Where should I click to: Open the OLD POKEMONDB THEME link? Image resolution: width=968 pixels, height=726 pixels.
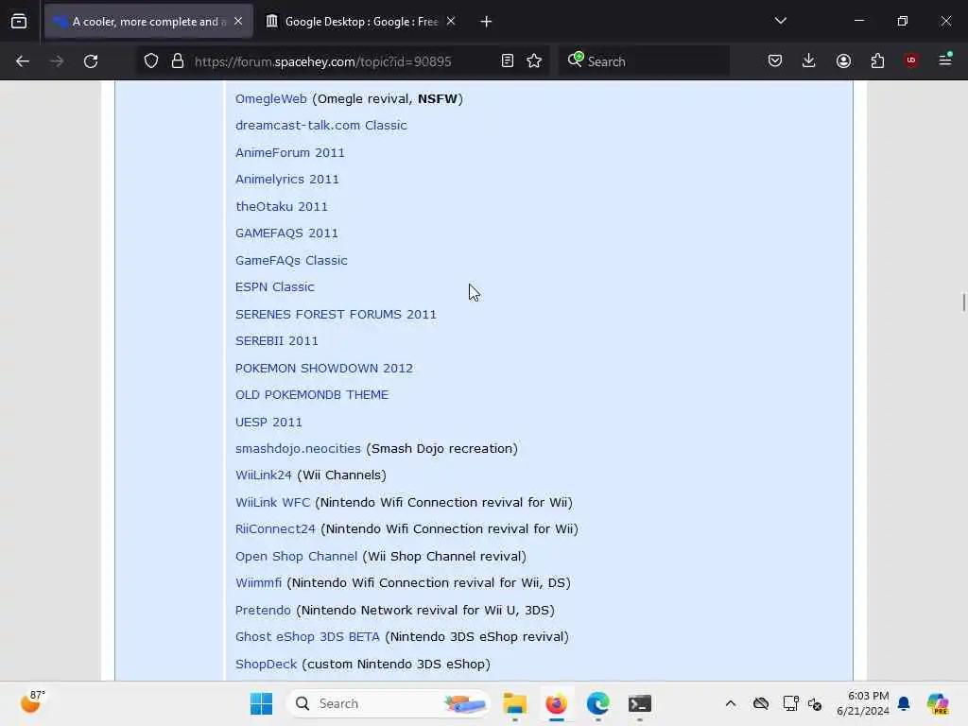point(312,394)
